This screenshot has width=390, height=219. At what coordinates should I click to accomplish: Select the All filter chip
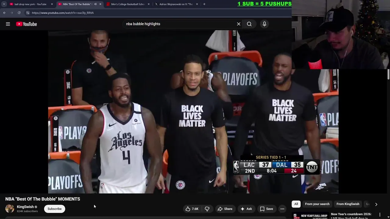click(x=296, y=204)
